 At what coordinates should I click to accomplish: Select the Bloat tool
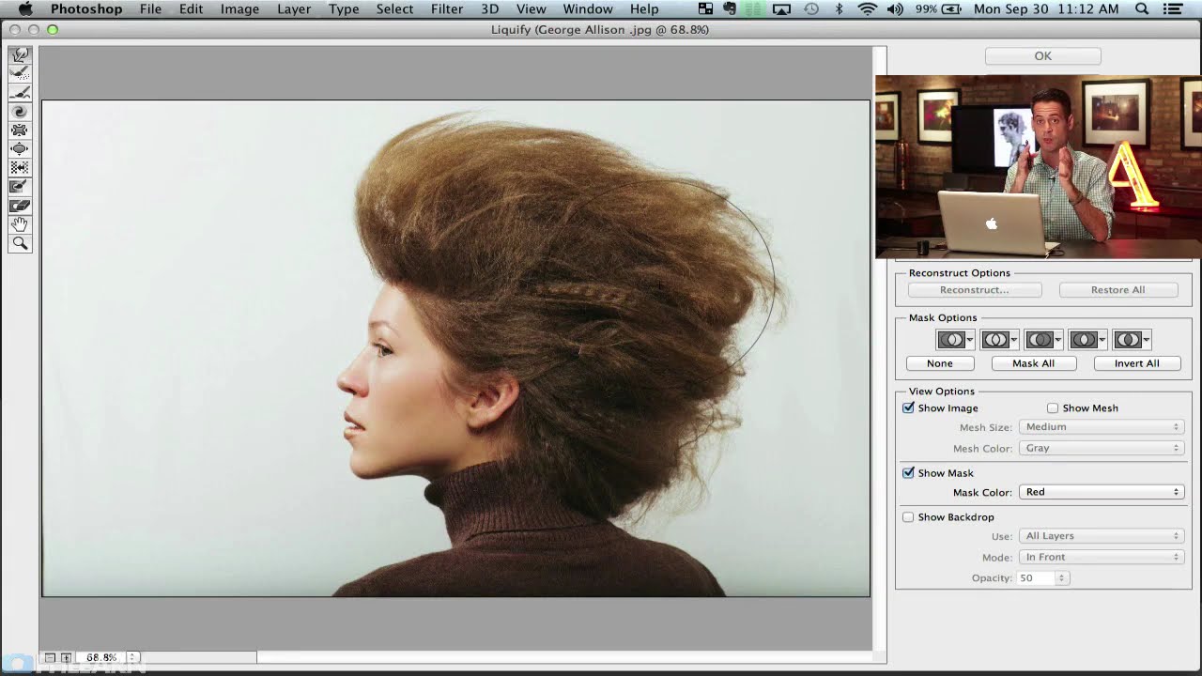point(20,149)
